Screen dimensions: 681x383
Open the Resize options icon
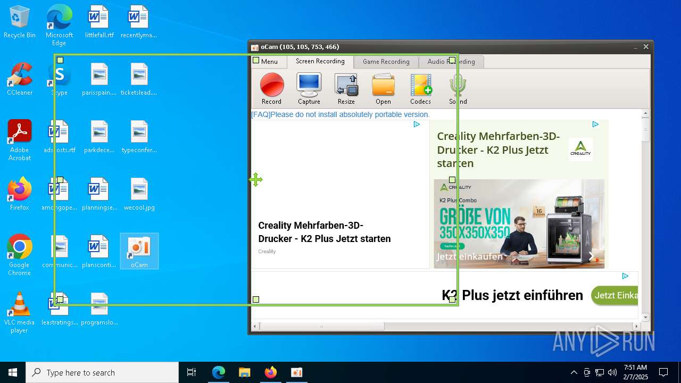pyautogui.click(x=346, y=89)
